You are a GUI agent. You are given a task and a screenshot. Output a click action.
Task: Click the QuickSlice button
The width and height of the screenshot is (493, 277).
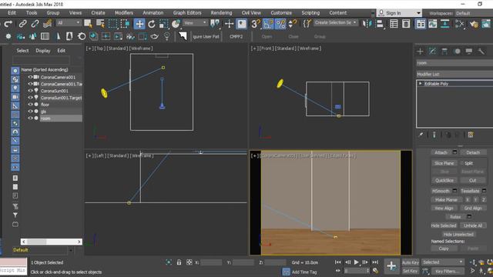(x=444, y=180)
